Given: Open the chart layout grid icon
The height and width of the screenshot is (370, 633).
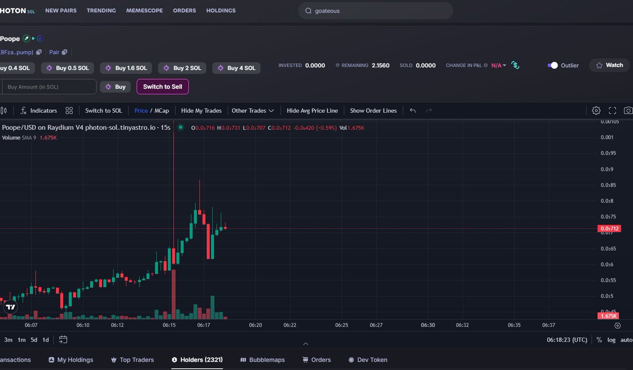Looking at the screenshot, I should tap(69, 111).
